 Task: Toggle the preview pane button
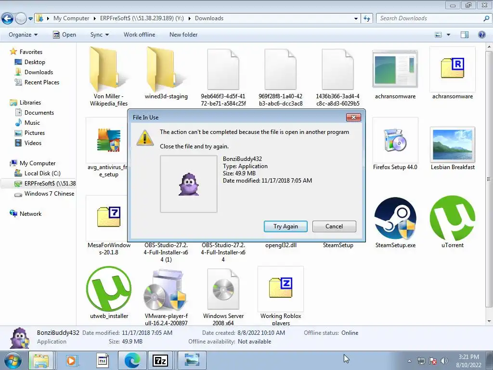[465, 35]
